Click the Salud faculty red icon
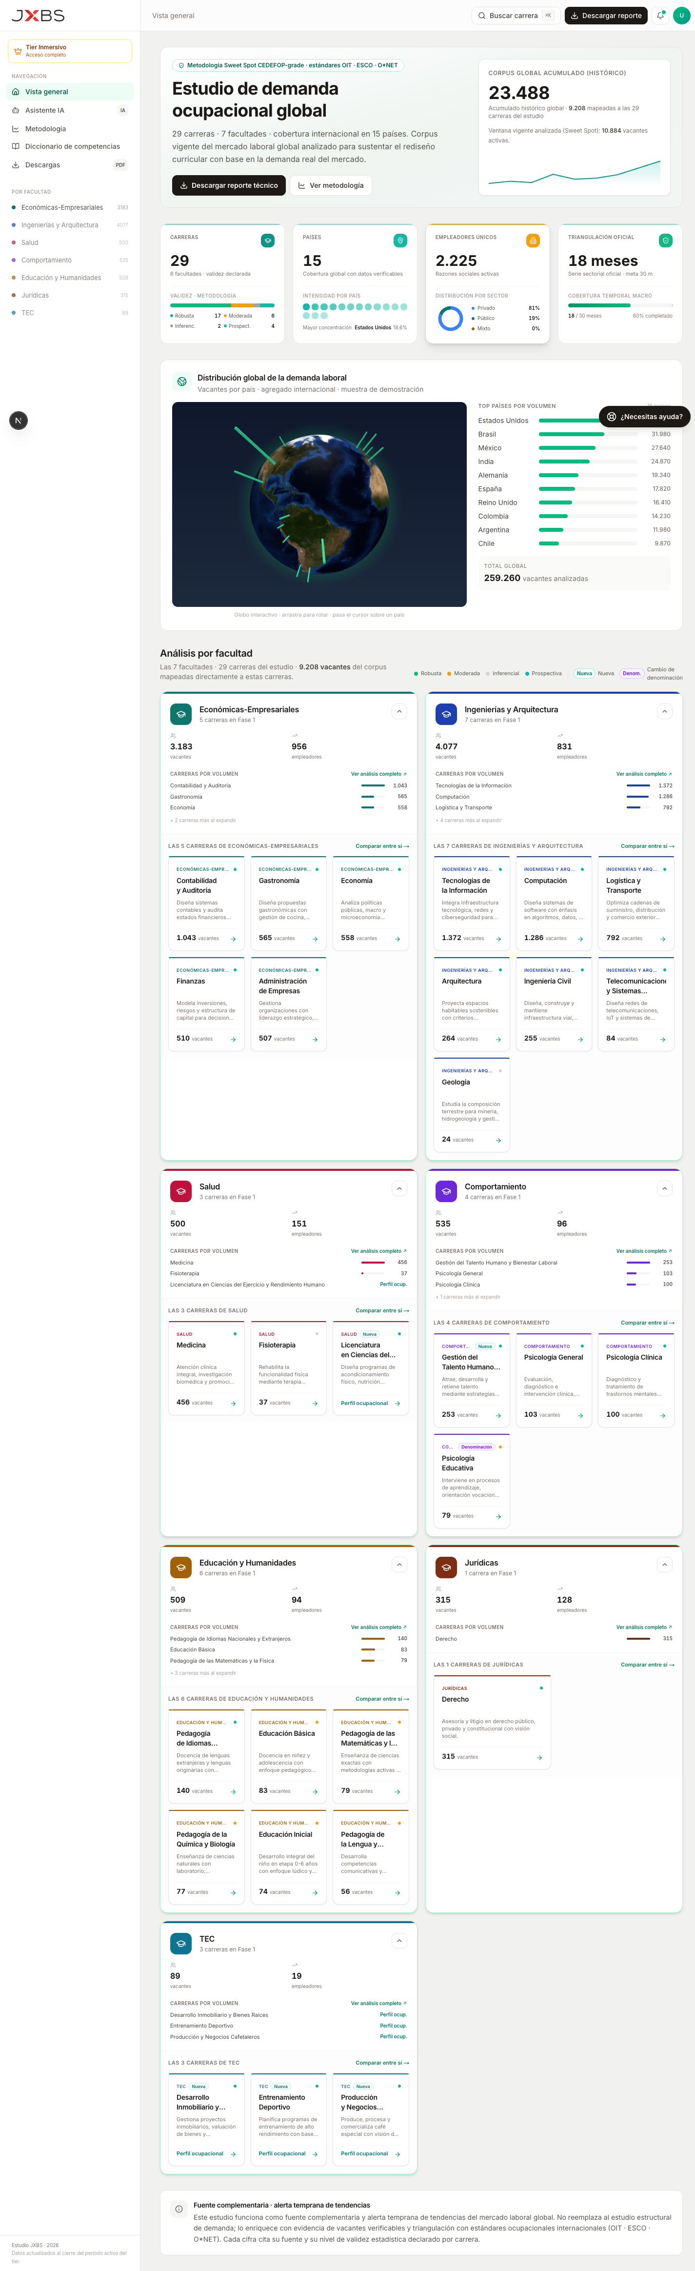 pyautogui.click(x=180, y=1192)
